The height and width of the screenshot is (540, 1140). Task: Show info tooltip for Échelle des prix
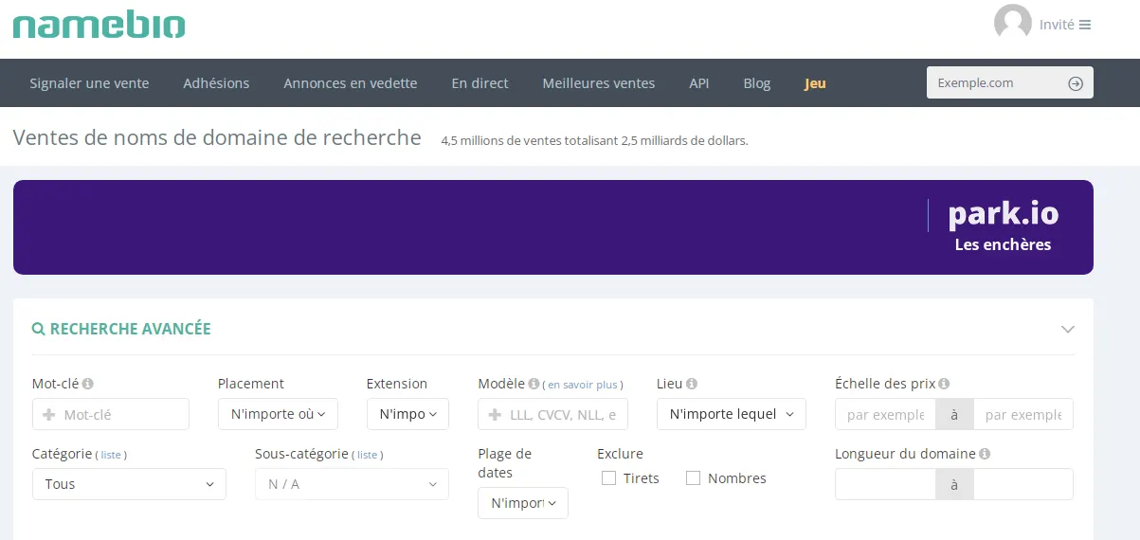point(944,384)
